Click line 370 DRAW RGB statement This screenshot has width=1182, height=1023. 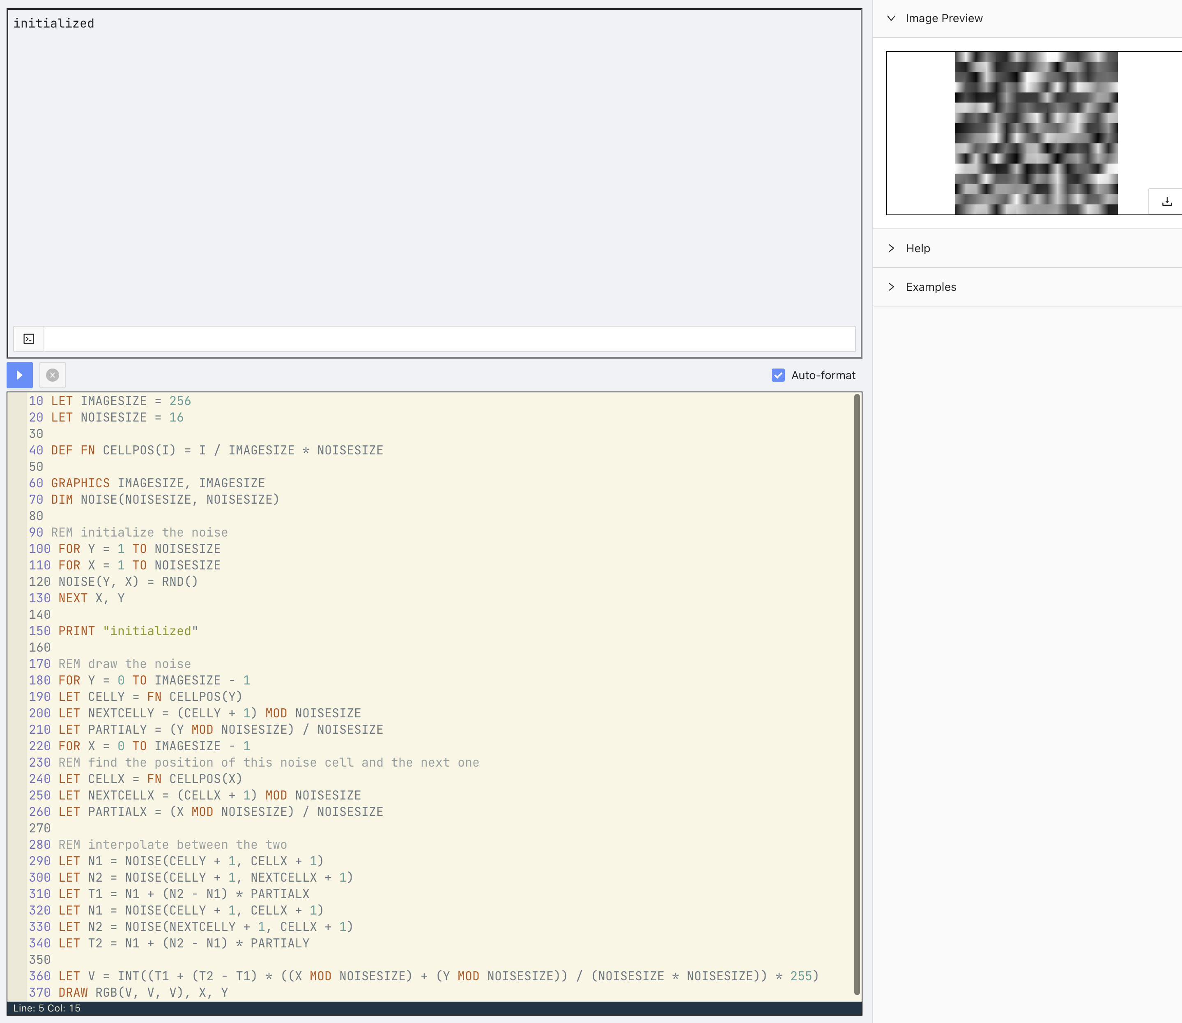[129, 993]
